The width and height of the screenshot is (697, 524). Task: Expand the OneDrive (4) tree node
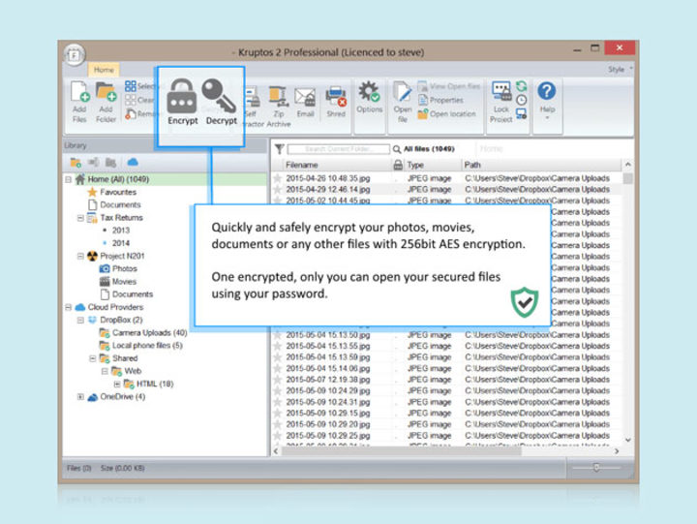click(80, 396)
